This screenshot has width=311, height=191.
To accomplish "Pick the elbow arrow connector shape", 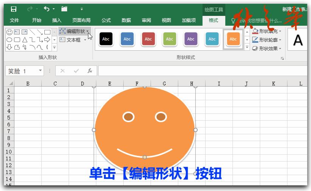I will 40,40.
